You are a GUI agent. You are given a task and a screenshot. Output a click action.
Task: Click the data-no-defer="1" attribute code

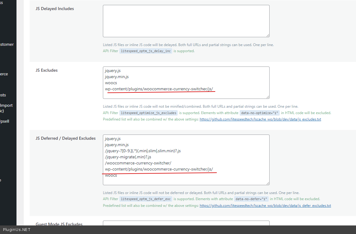click(x=251, y=199)
